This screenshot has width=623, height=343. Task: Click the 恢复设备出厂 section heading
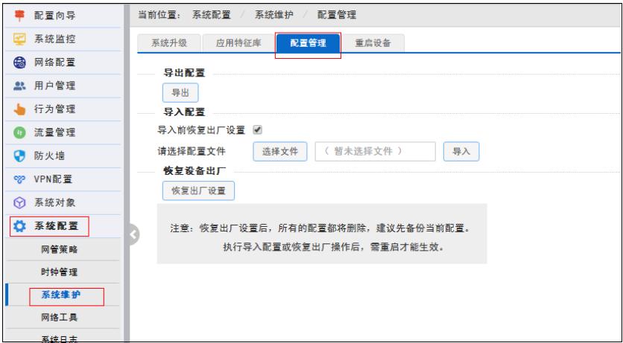click(195, 171)
